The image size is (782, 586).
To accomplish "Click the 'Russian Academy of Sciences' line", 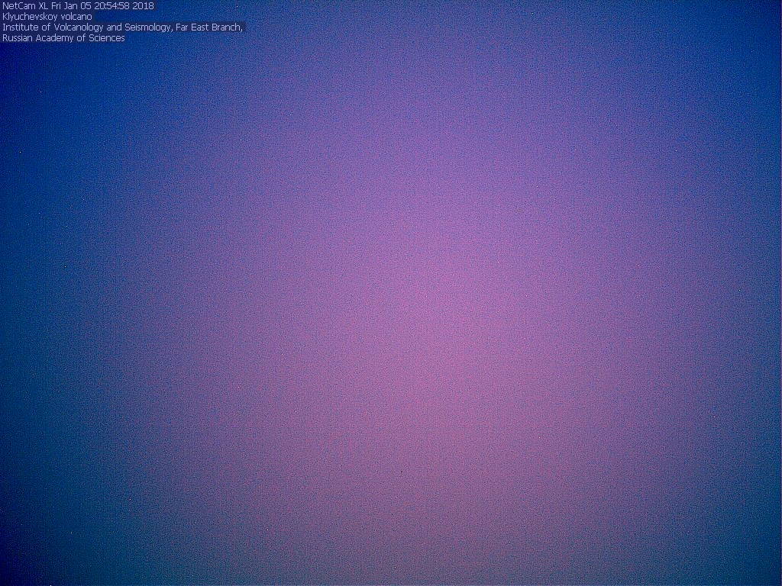I will click(x=63, y=38).
